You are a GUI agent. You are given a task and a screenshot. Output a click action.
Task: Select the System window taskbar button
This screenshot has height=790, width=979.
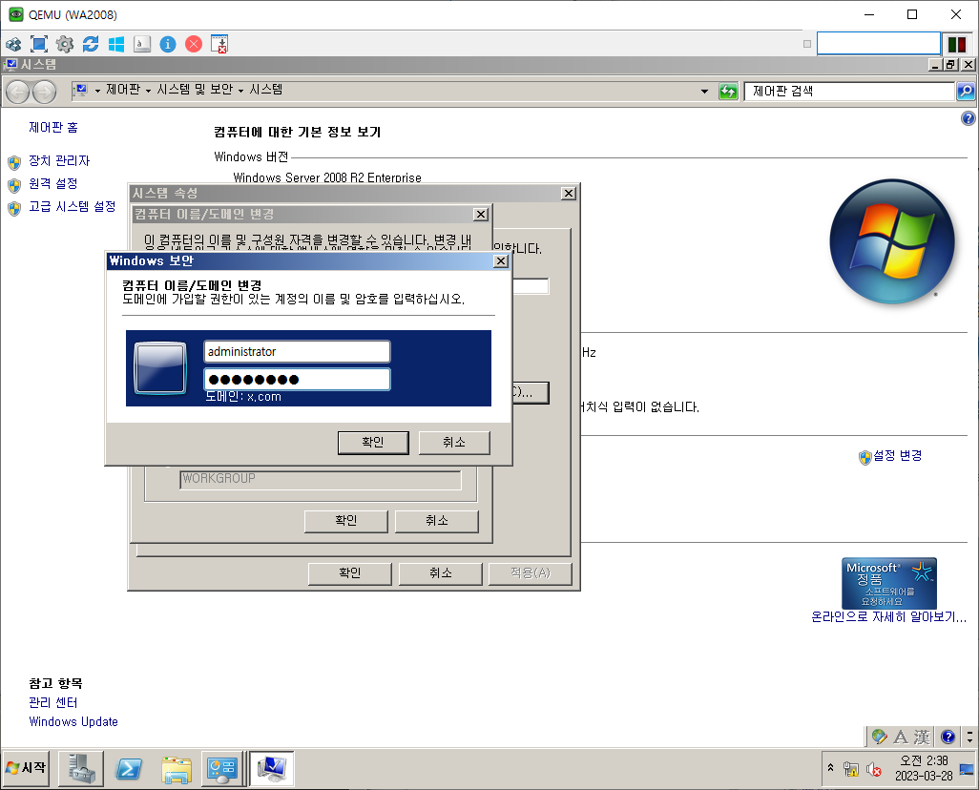(272, 769)
